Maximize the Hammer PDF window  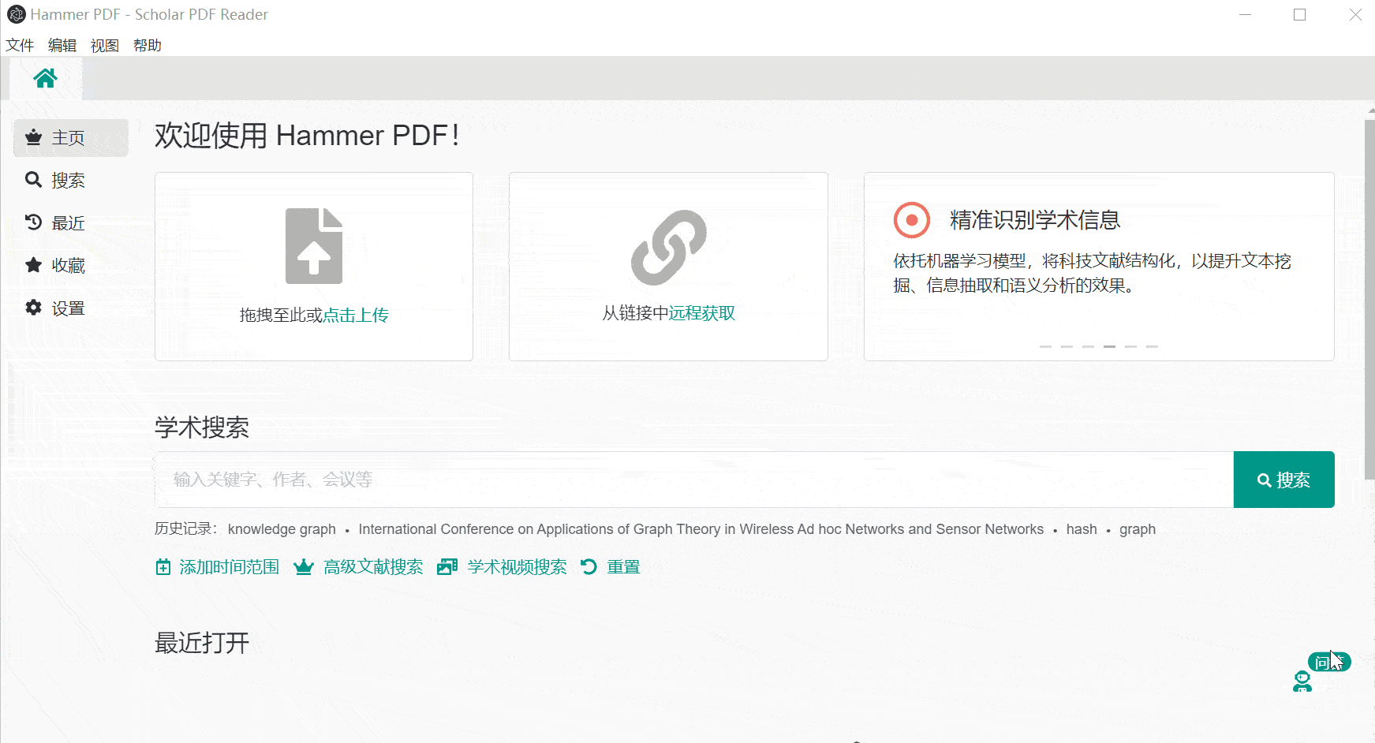coord(1300,14)
